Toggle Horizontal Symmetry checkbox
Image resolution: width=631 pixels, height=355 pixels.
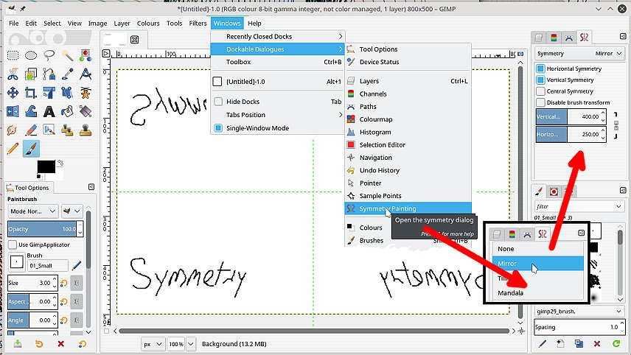(x=540, y=68)
